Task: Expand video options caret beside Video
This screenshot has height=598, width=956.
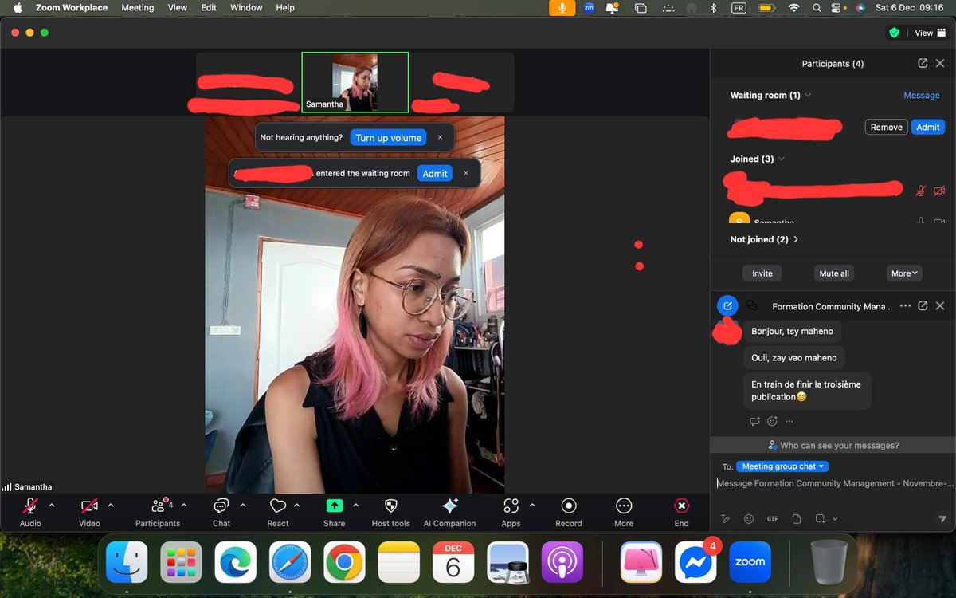Action: (111, 505)
